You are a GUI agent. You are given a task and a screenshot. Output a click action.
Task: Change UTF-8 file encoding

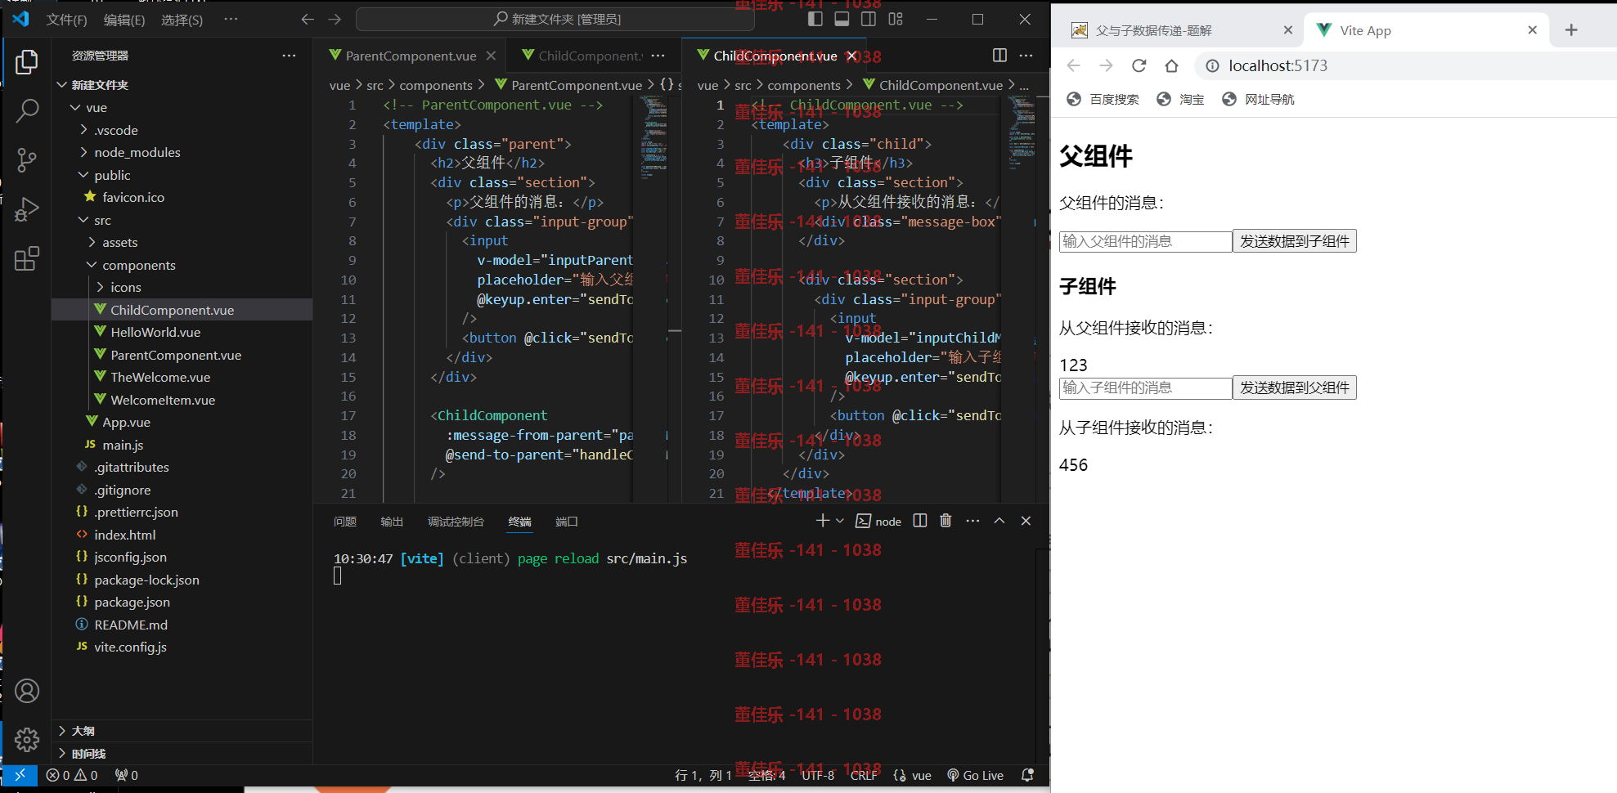point(818,775)
